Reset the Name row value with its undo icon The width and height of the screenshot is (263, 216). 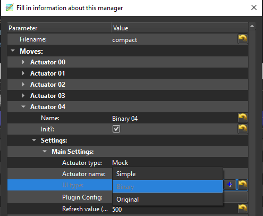[x=243, y=118]
